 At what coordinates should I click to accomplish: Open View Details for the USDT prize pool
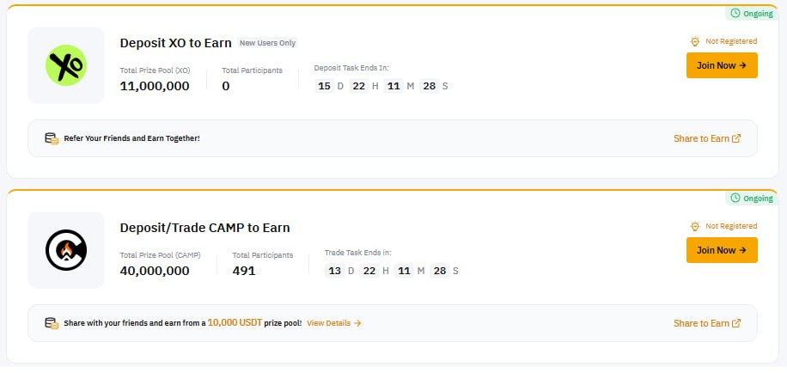tap(333, 323)
